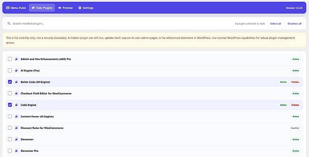This screenshot has height=157, width=309.
Task: Click the gear icon next to Settings
Action: (x=80, y=8)
